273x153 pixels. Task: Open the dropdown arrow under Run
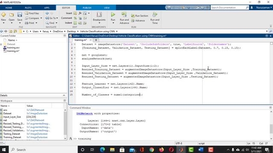[x=113, y=23]
